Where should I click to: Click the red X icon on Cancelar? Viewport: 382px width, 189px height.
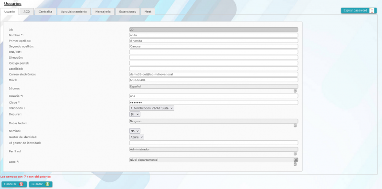click(21, 184)
